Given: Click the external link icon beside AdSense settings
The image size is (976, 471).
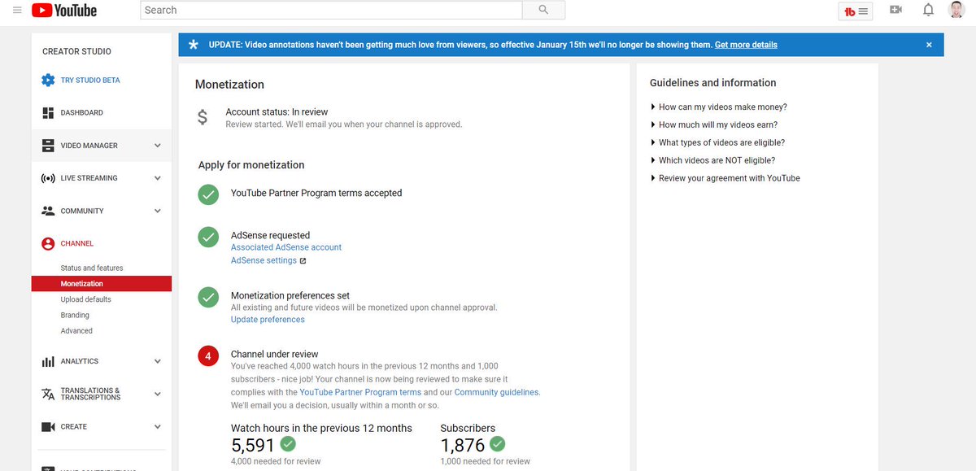Looking at the screenshot, I should pos(303,261).
